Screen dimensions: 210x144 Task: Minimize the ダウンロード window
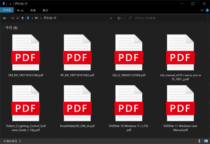point(182,4)
